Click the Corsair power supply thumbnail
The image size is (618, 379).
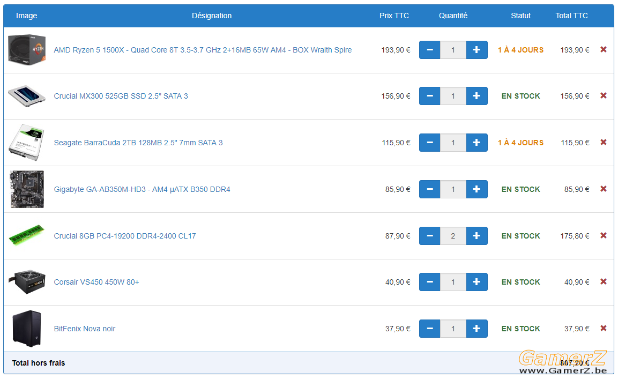[x=27, y=281]
